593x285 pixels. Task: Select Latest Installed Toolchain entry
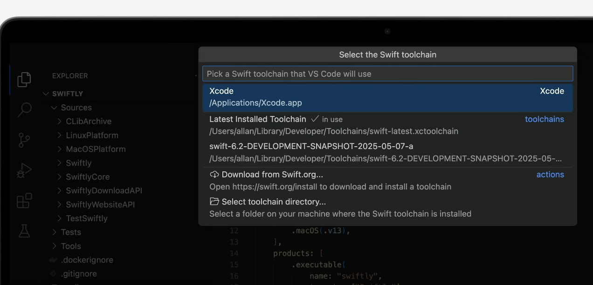pyautogui.click(x=387, y=125)
